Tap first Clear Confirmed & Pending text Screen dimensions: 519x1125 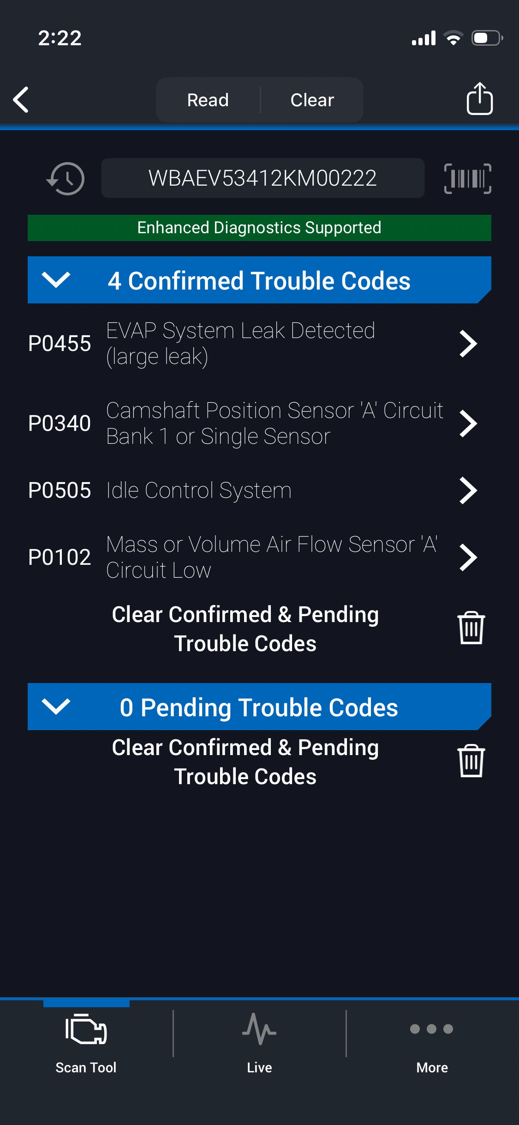tap(245, 629)
